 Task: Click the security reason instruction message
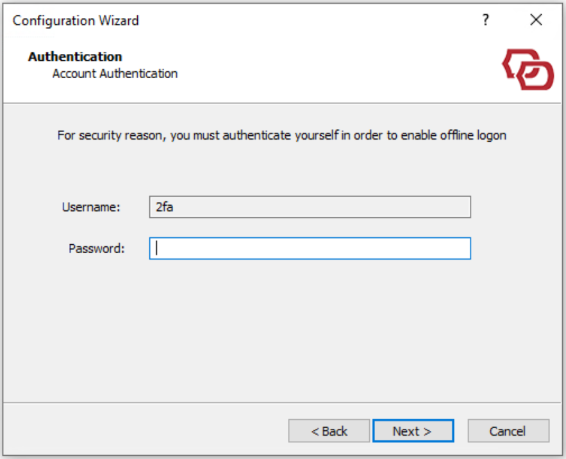282,136
